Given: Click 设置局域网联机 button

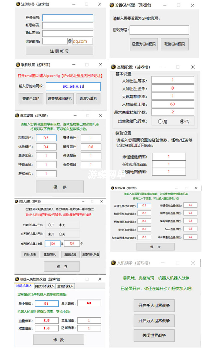Looking at the screenshot, I should (60, 99).
